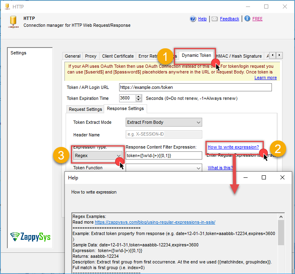Screen dimensions: 295x274
Task: Open the Expression Type Regex dropdown
Action: pyautogui.click(x=98, y=155)
